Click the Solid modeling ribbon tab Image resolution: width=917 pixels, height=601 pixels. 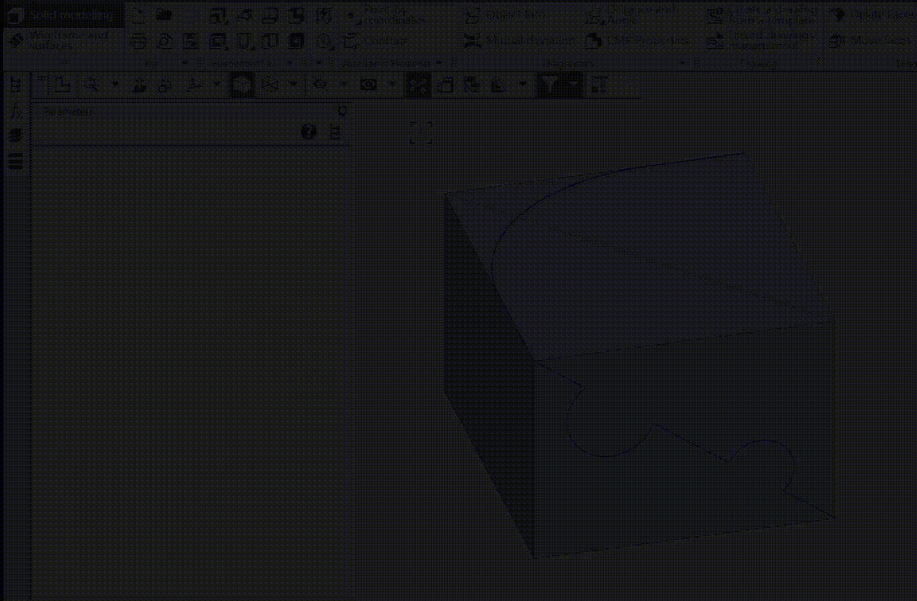[63, 15]
